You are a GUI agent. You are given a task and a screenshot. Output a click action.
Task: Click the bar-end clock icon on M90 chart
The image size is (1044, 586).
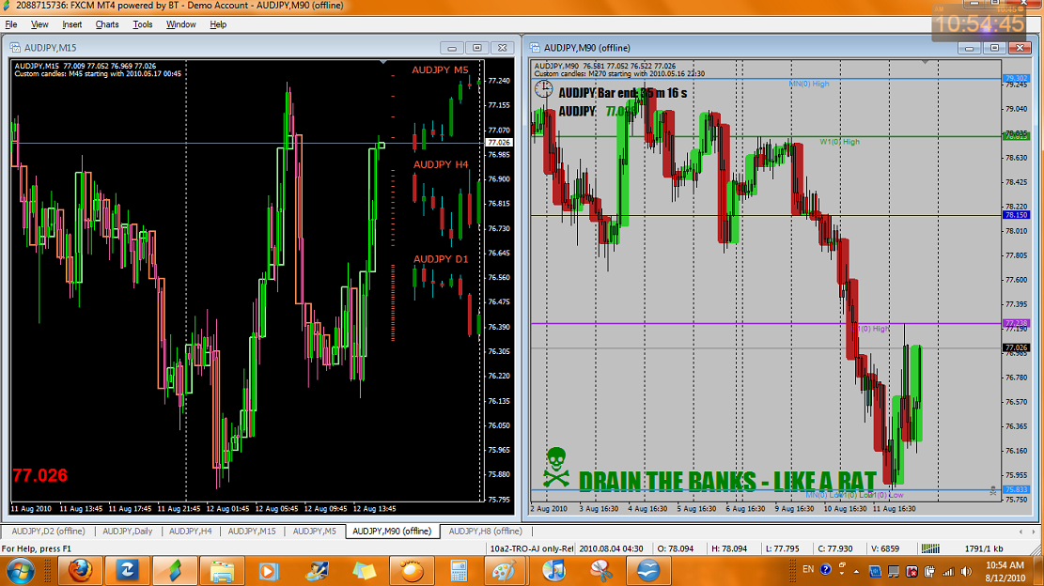543,89
